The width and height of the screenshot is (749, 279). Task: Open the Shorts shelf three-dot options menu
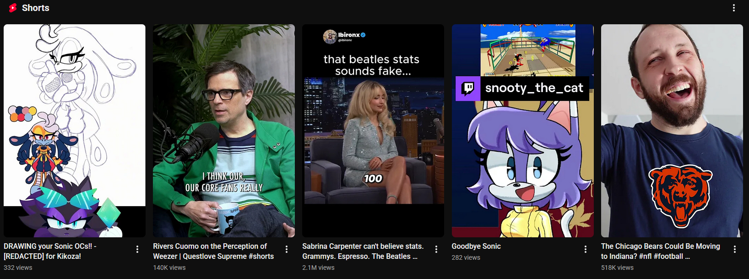tap(734, 8)
